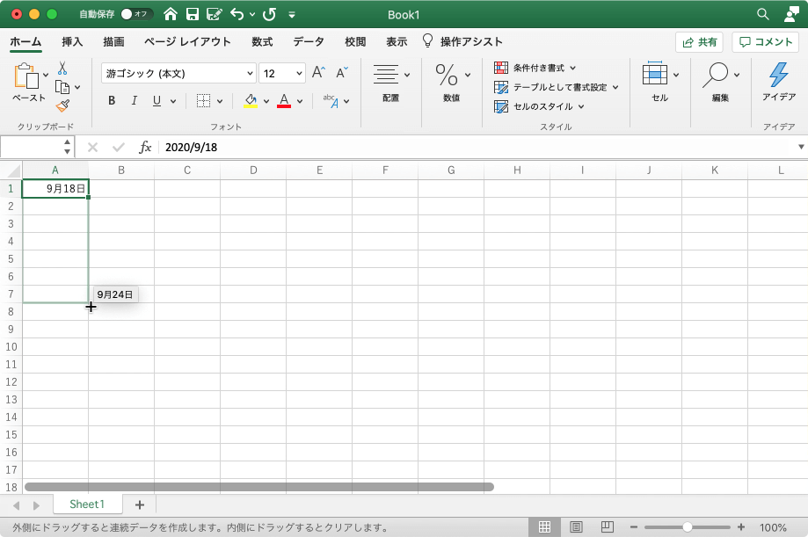Click the 共有 share button

pyautogui.click(x=699, y=42)
